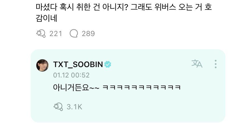Select the 01.12 00:52 timestamp
This screenshot has width=231, height=123.
[71, 75]
